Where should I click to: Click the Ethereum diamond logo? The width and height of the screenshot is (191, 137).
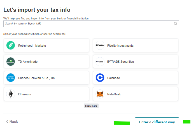(x=11, y=94)
